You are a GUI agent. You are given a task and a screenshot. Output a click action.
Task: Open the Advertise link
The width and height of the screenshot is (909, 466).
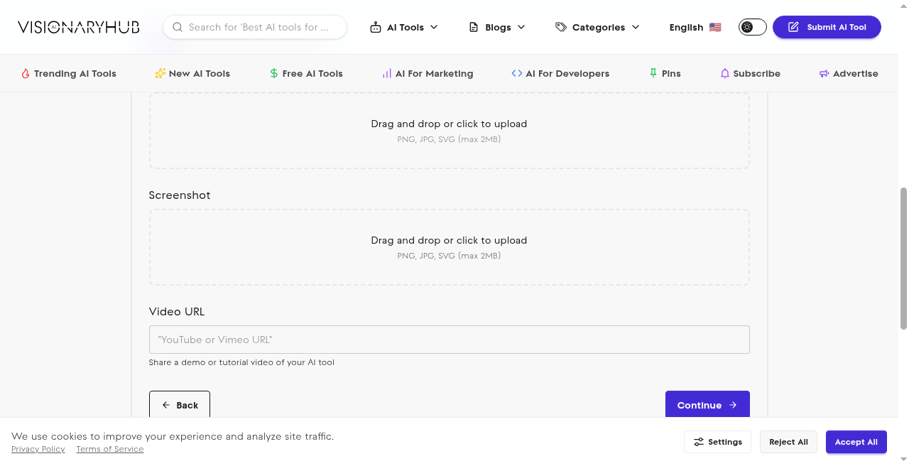(849, 73)
